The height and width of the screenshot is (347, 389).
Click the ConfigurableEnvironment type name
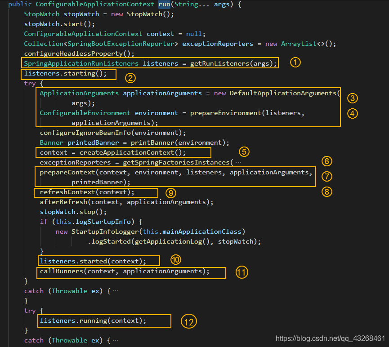coord(85,113)
